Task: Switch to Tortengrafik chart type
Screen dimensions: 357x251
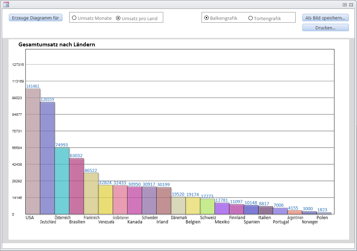Action: (251, 18)
